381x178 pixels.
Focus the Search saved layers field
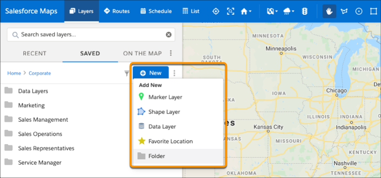pyautogui.click(x=91, y=35)
